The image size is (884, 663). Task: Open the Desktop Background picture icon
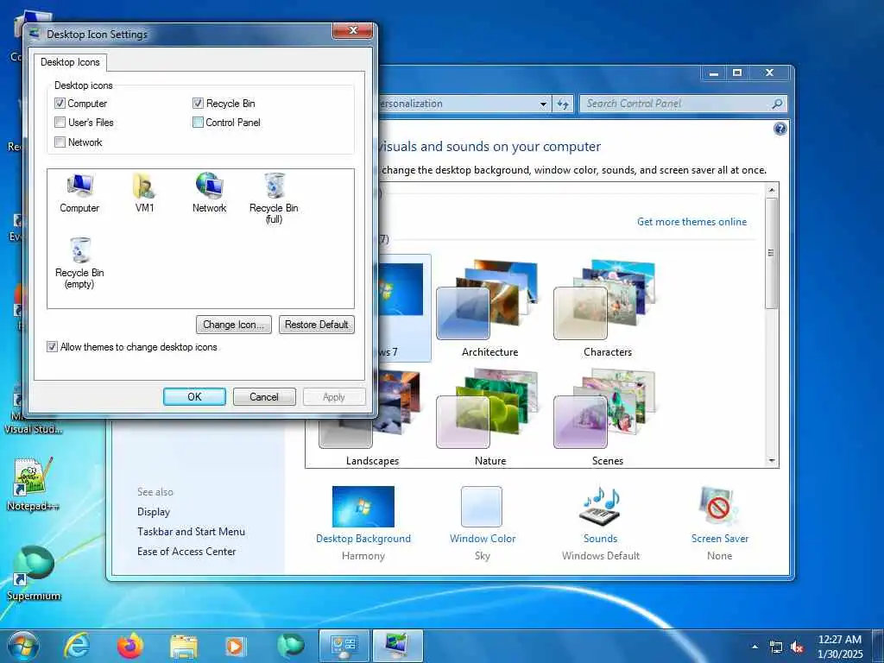[363, 506]
